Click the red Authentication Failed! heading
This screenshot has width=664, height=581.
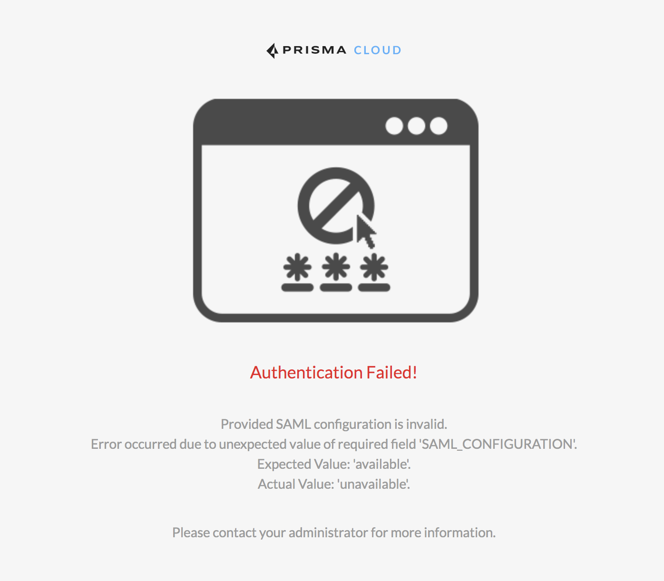334,372
